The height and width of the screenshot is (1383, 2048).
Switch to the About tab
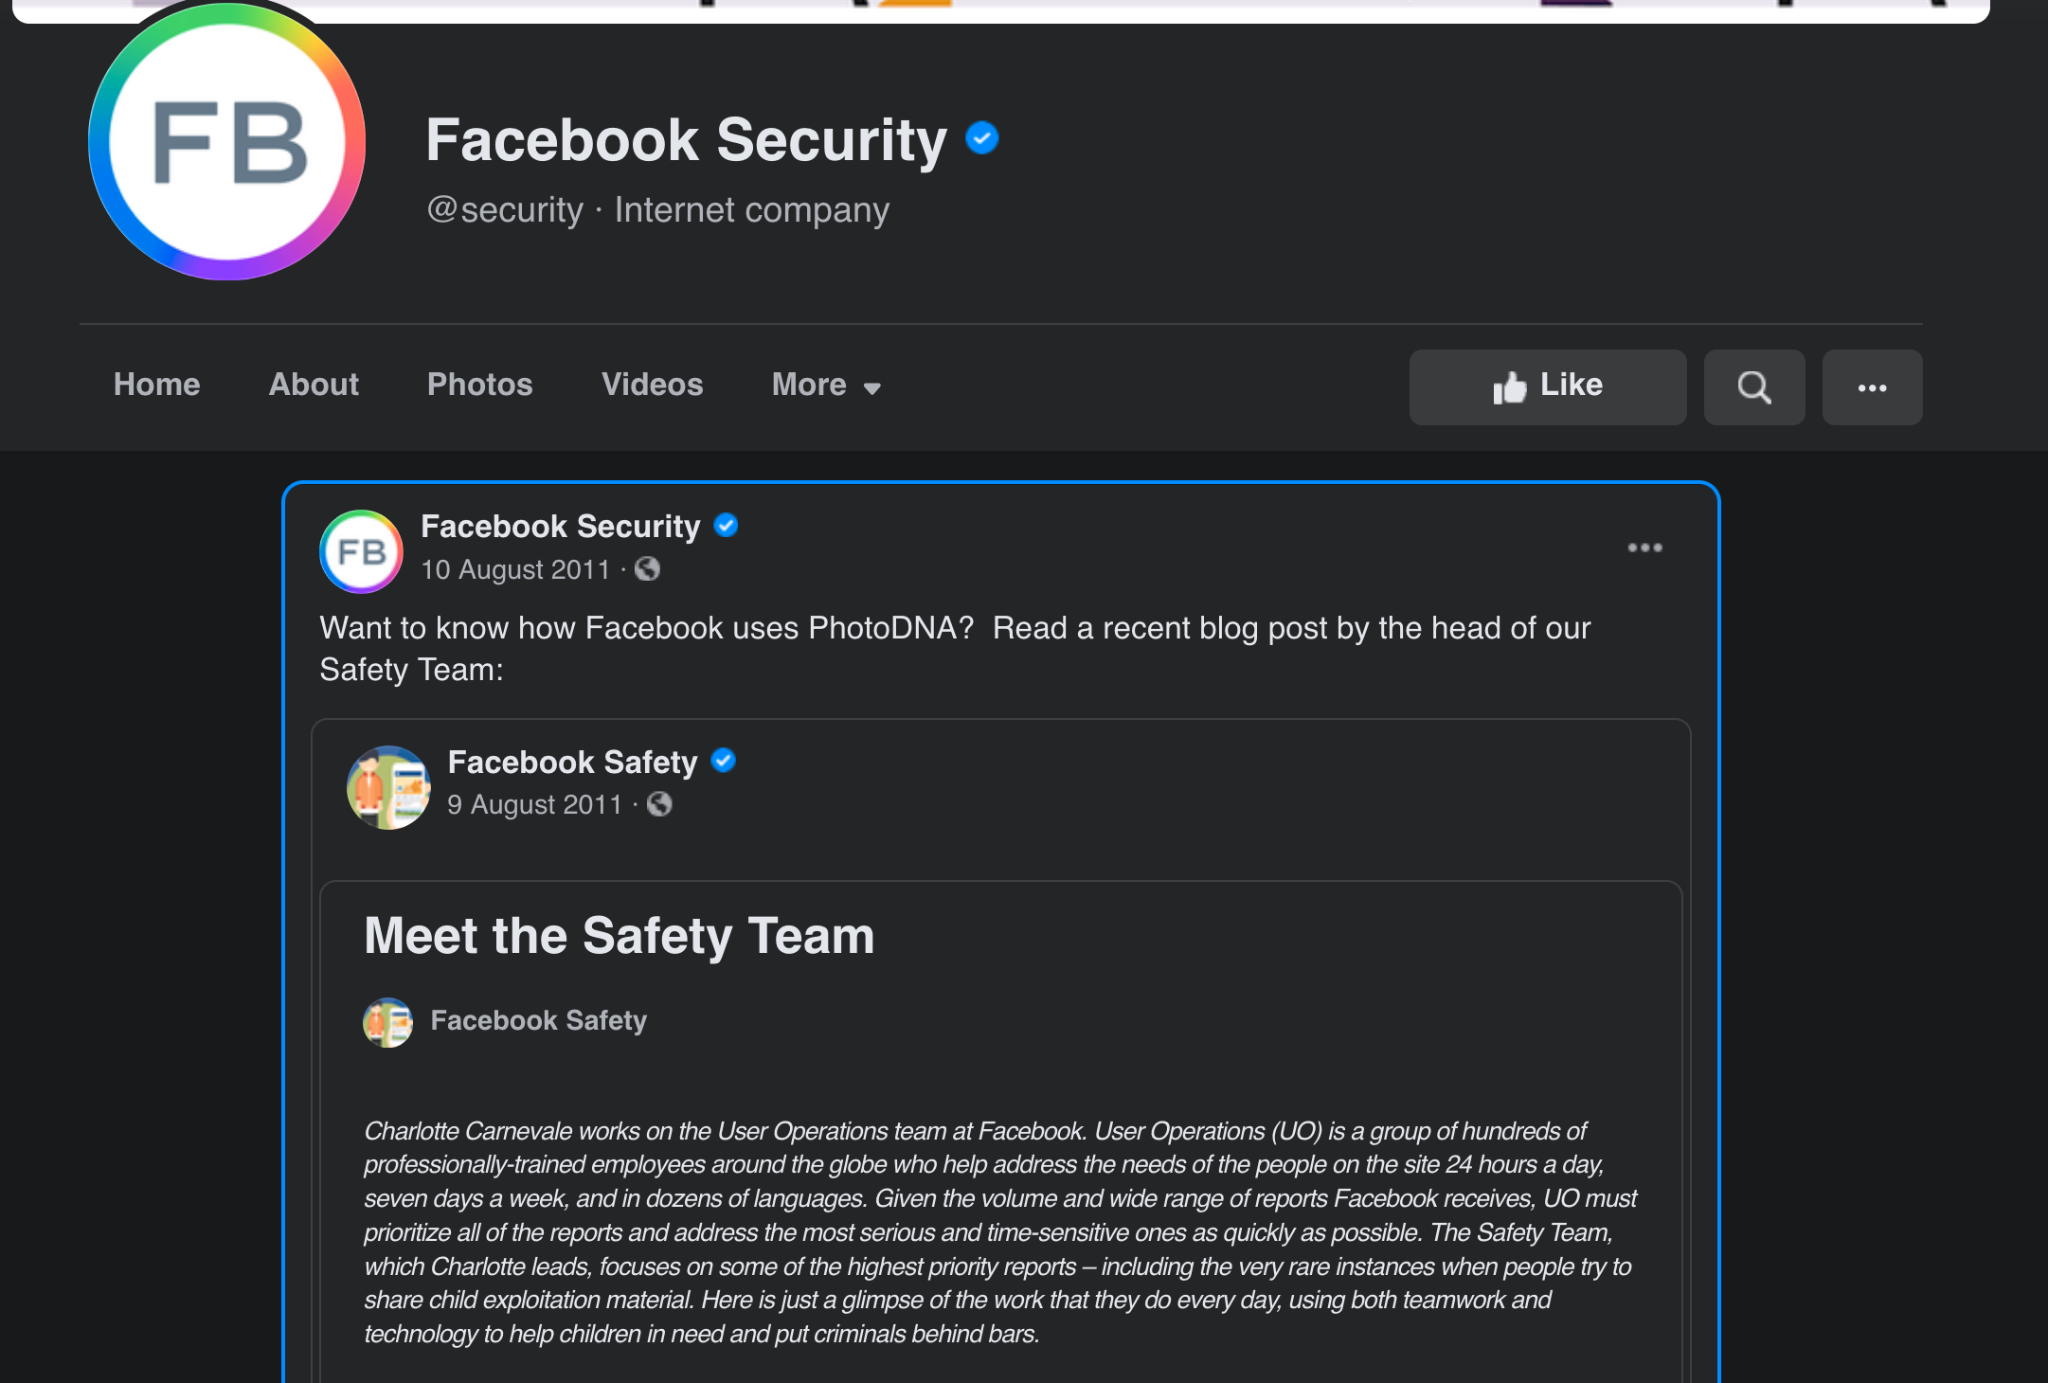pyautogui.click(x=314, y=385)
